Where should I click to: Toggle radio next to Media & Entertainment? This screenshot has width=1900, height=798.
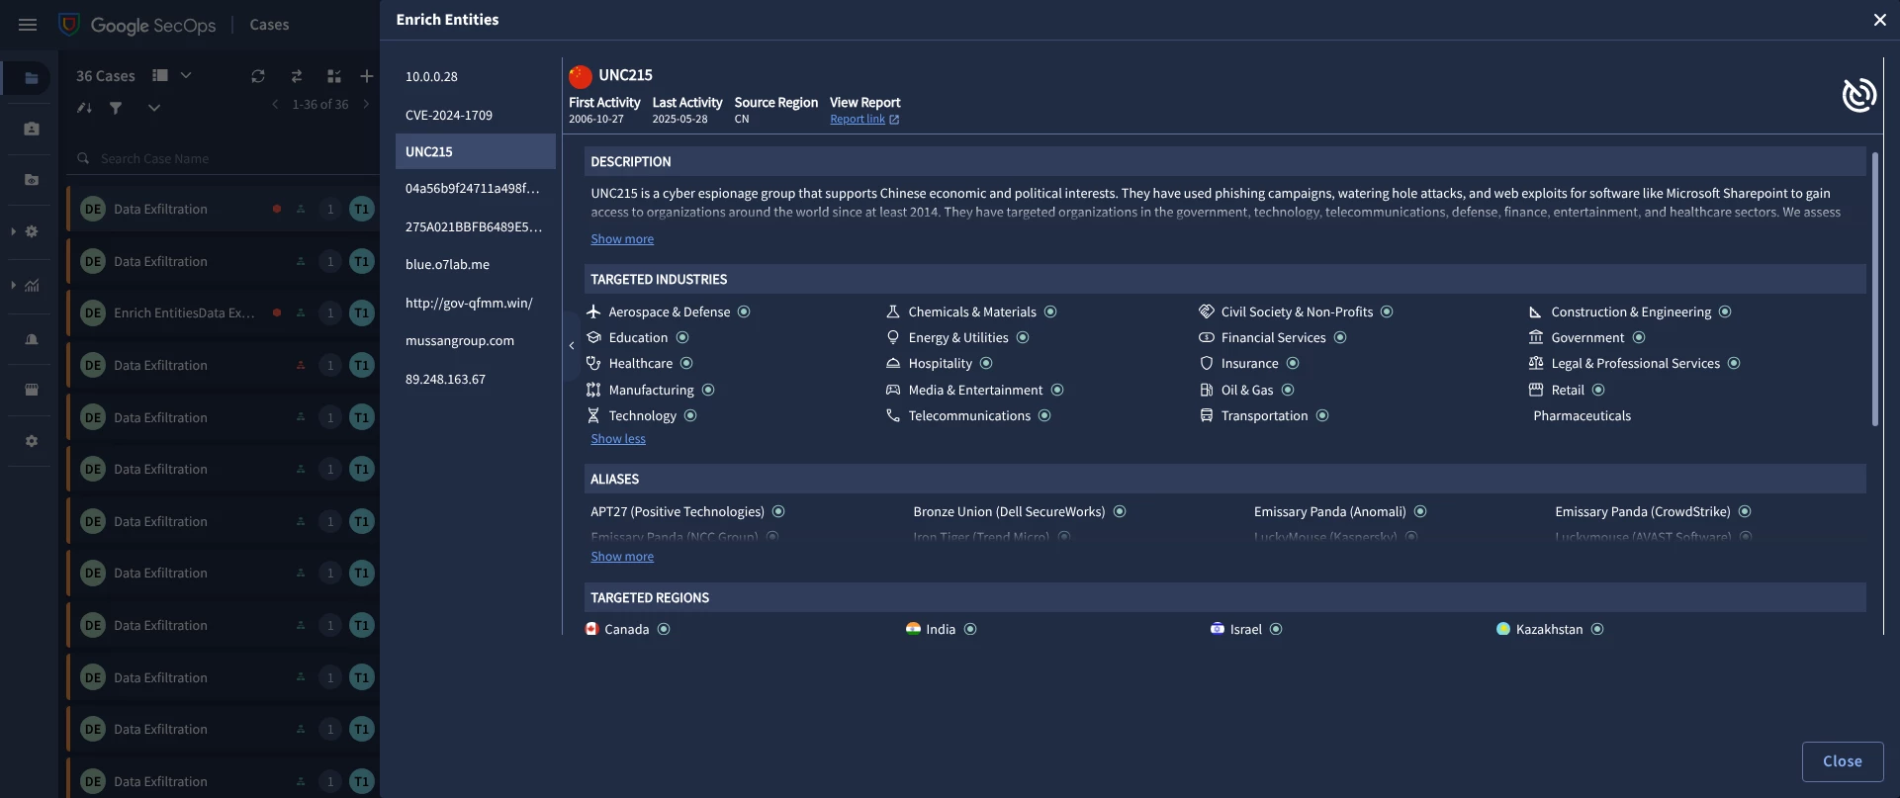pos(1057,390)
